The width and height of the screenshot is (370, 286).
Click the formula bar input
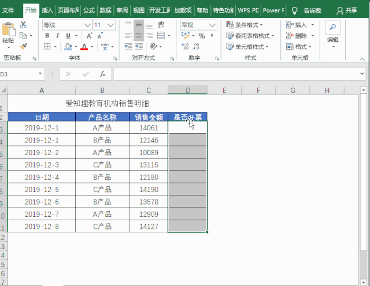[236, 74]
